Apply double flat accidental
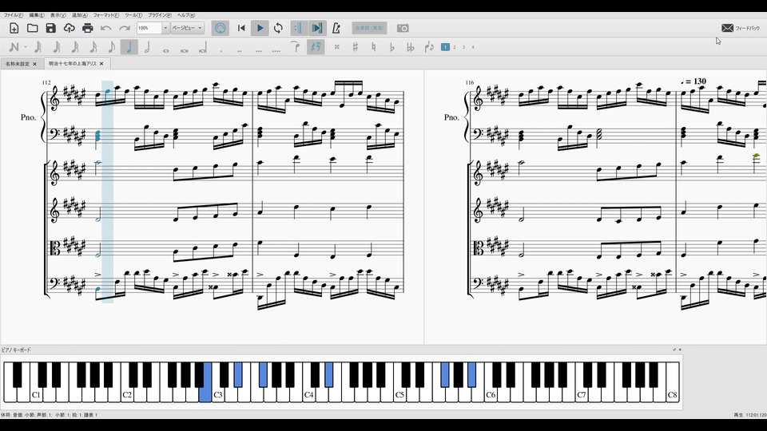This screenshot has width=767, height=431. click(x=411, y=47)
